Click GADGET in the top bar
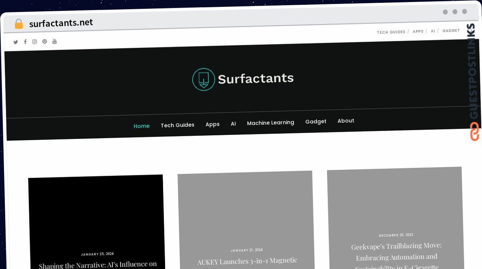482x269 pixels. click(451, 31)
